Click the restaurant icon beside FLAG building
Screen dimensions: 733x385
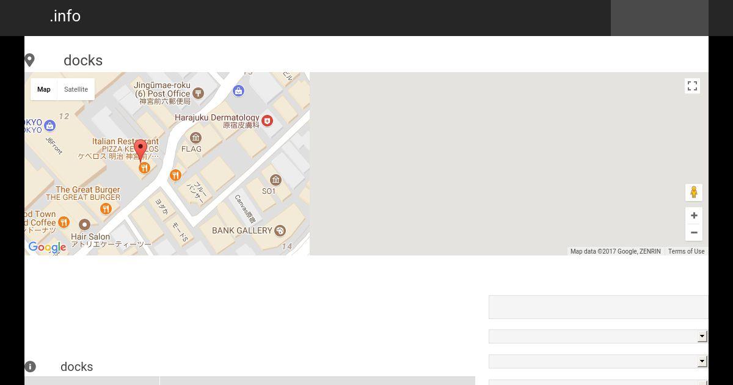click(x=175, y=175)
